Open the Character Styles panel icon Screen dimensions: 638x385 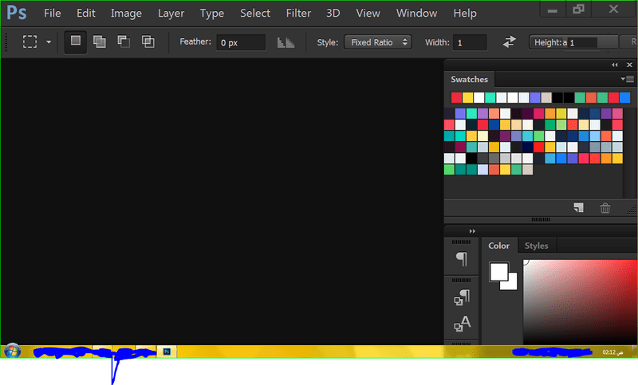[x=462, y=324]
